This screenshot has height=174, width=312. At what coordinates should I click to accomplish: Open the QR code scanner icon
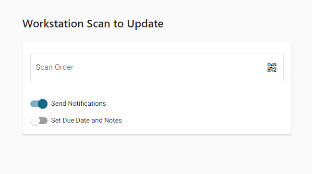pyautogui.click(x=272, y=68)
